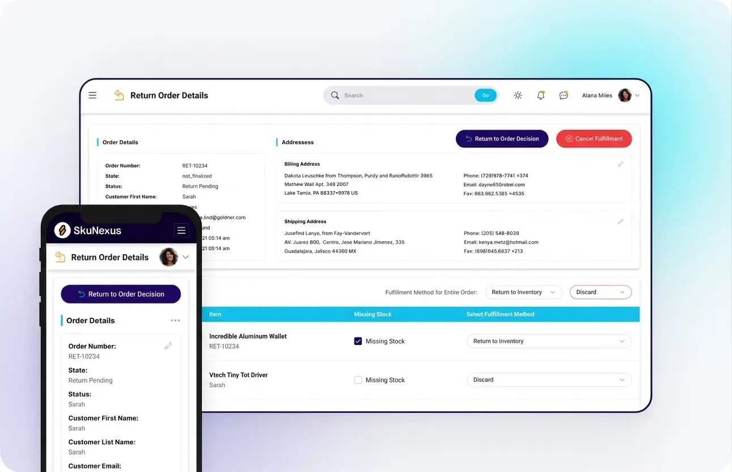Open the chat messages icon
Screen dimensions: 732x472
(x=564, y=95)
